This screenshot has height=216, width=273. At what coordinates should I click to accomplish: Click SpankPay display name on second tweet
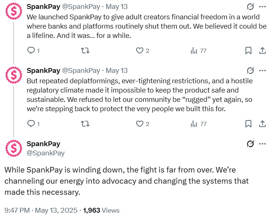coord(43,70)
